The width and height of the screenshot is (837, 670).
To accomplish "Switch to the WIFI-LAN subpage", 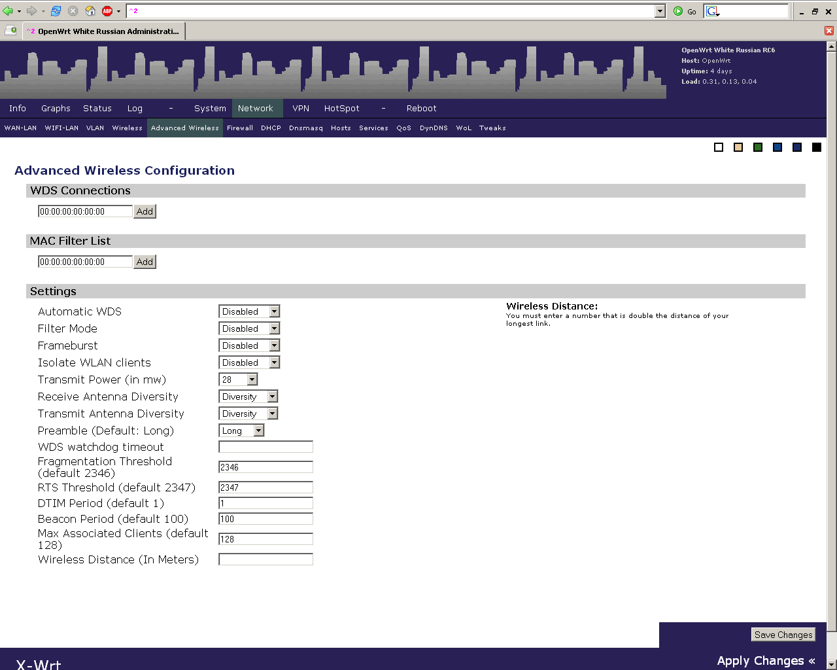I will pos(61,128).
